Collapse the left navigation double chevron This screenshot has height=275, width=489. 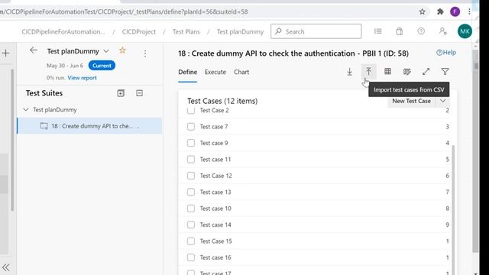pyautogui.click(x=5, y=267)
